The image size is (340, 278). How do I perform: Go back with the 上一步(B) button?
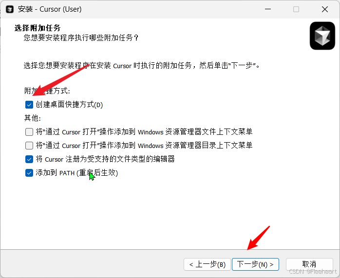207,264
